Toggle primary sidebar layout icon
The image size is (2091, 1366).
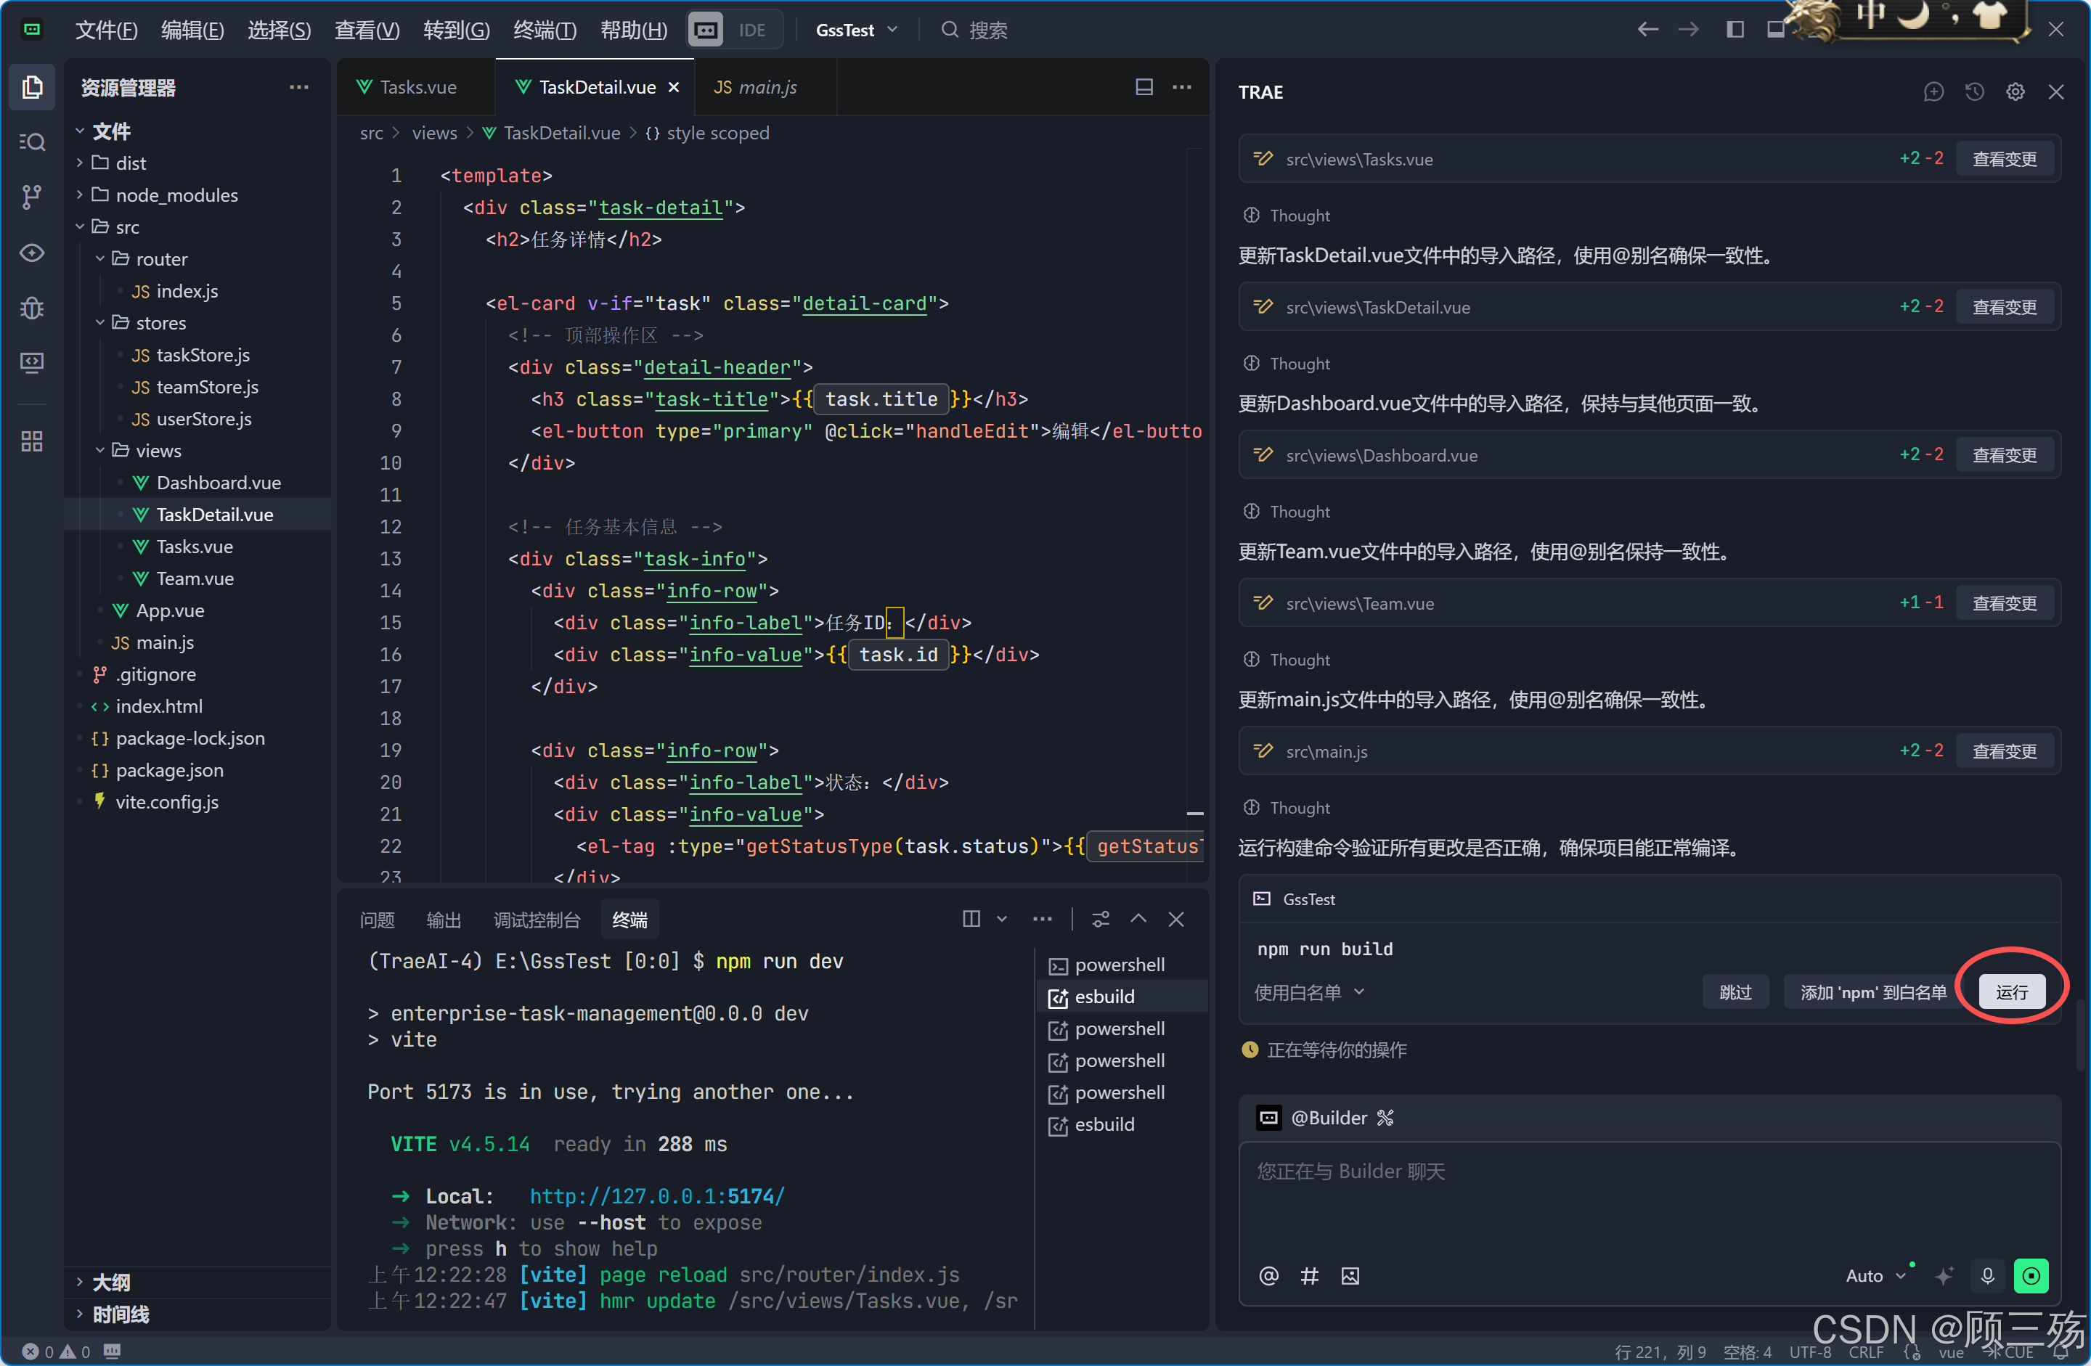[1735, 30]
